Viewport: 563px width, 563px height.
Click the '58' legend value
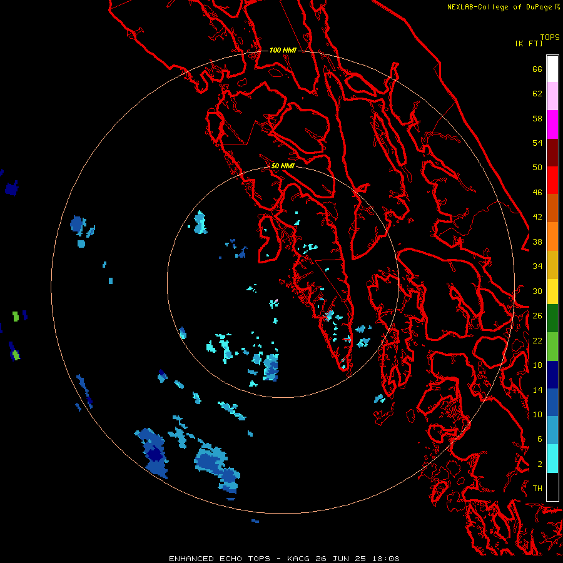click(x=537, y=118)
